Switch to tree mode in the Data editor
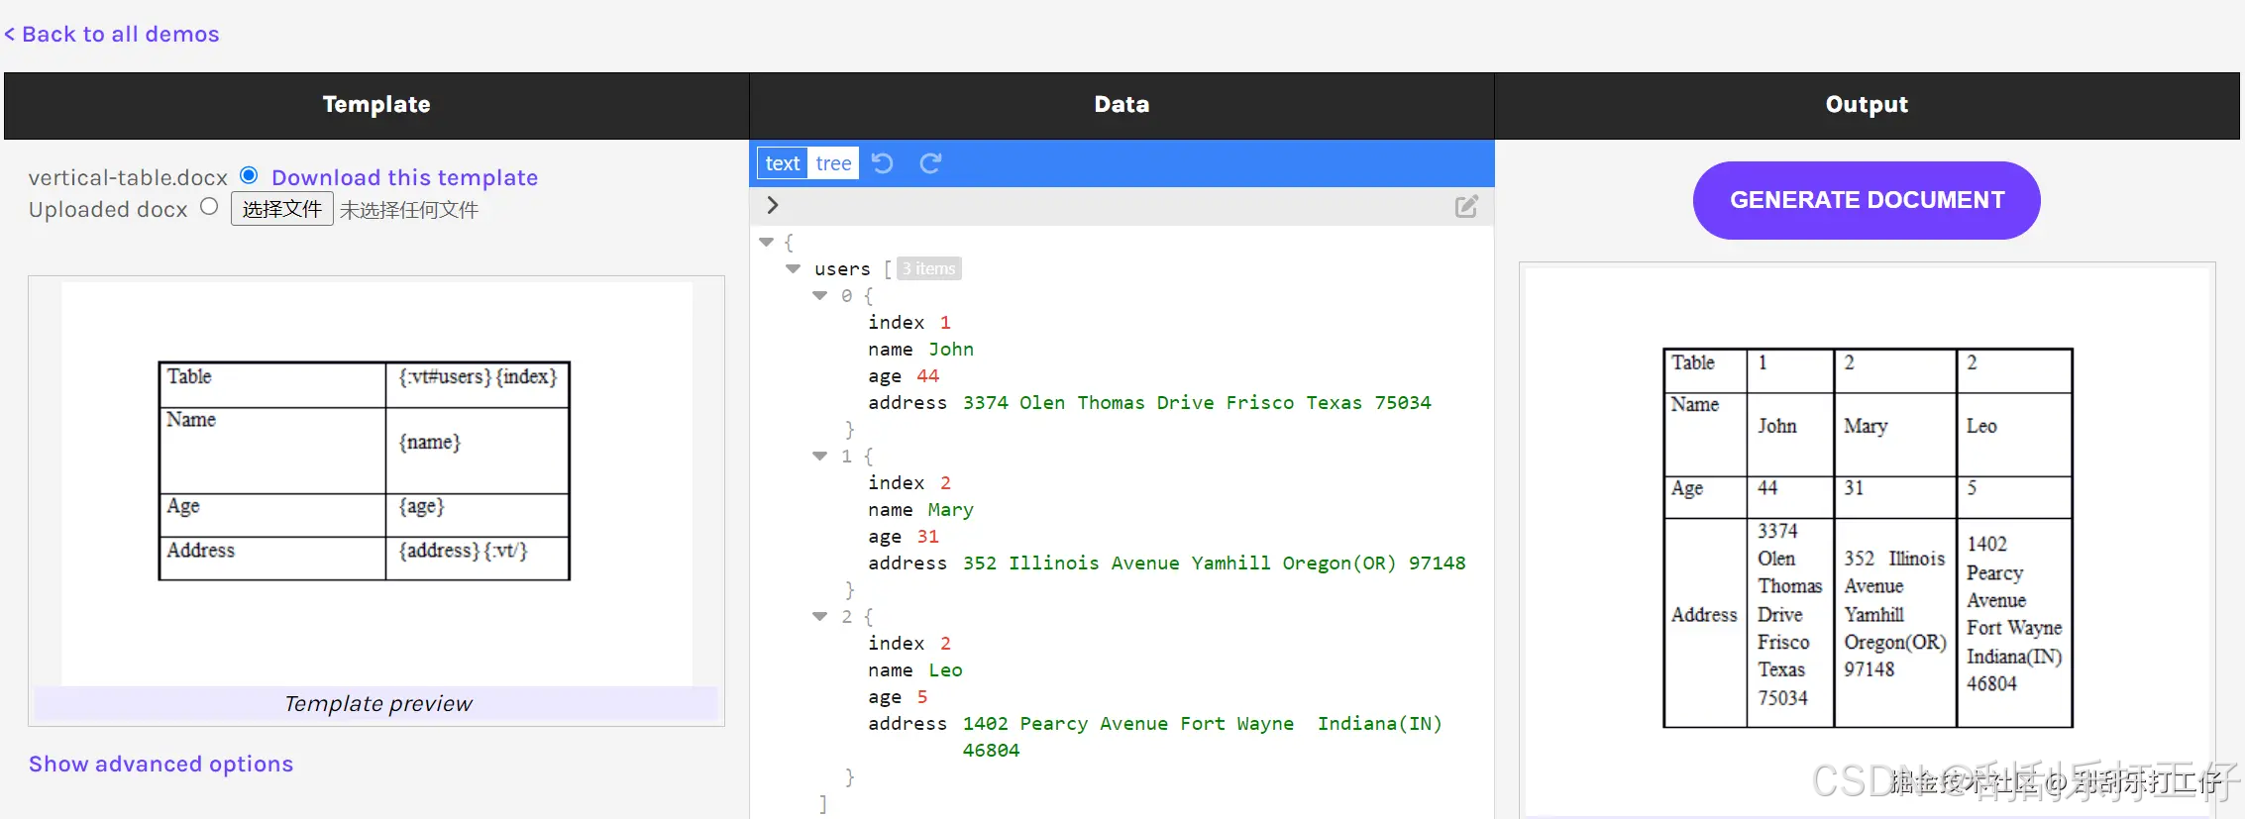Image resolution: width=2245 pixels, height=819 pixels. pos(833,163)
